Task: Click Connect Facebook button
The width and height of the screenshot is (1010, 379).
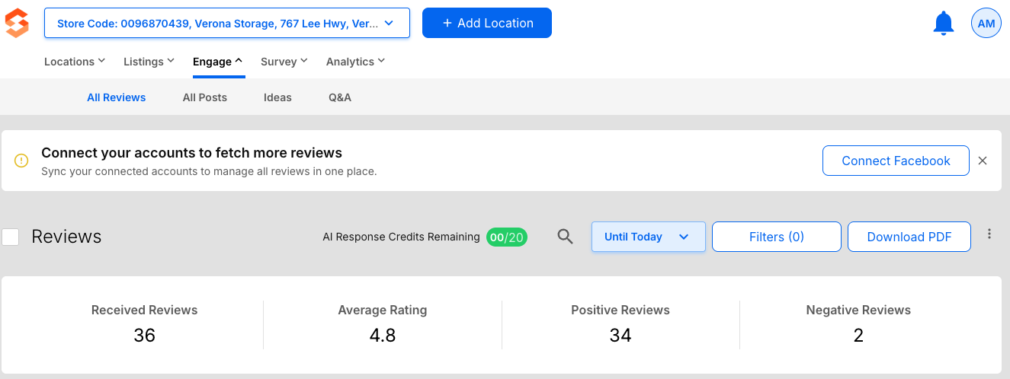Action: [x=896, y=161]
